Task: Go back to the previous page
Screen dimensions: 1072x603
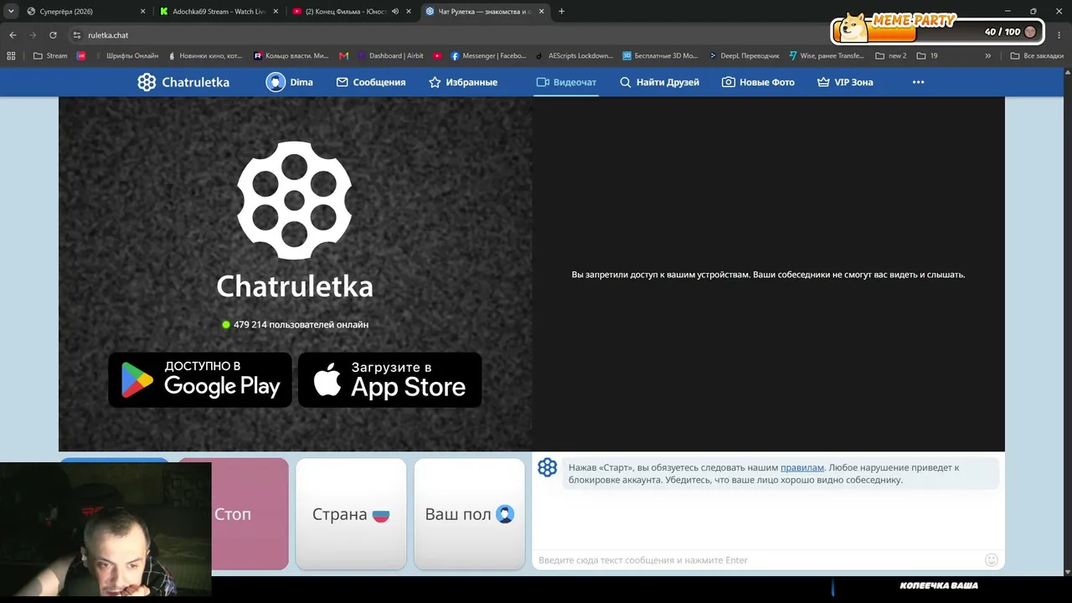Action: coord(13,35)
